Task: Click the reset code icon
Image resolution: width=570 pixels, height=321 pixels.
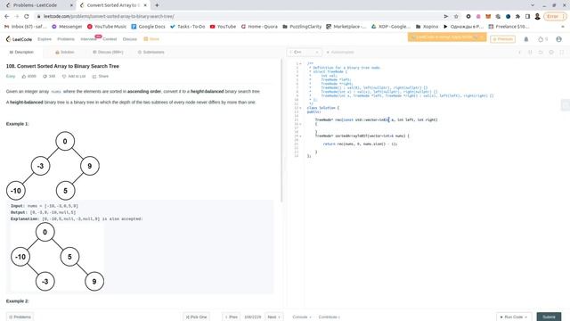Action: pyautogui.click(x=541, y=53)
